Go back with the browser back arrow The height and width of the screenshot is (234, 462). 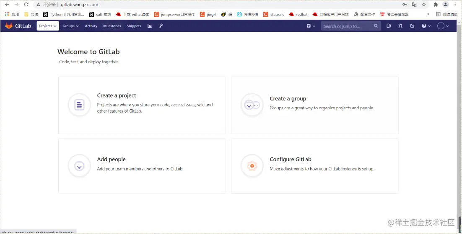(7, 5)
